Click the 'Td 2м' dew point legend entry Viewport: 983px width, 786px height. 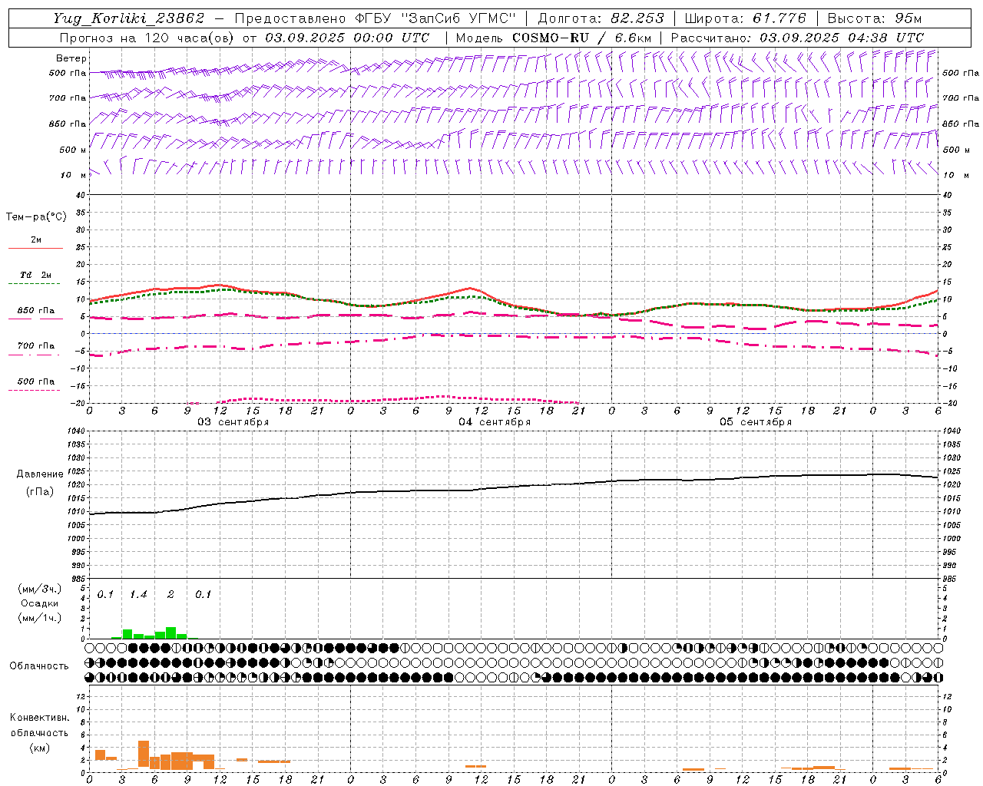36,275
